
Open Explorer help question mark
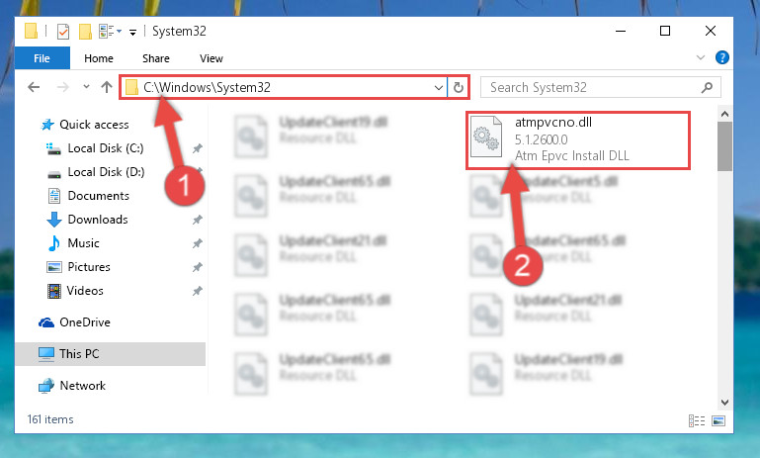(x=721, y=57)
